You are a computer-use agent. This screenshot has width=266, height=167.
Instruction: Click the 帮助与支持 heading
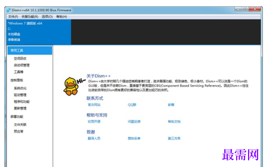tap(97, 115)
